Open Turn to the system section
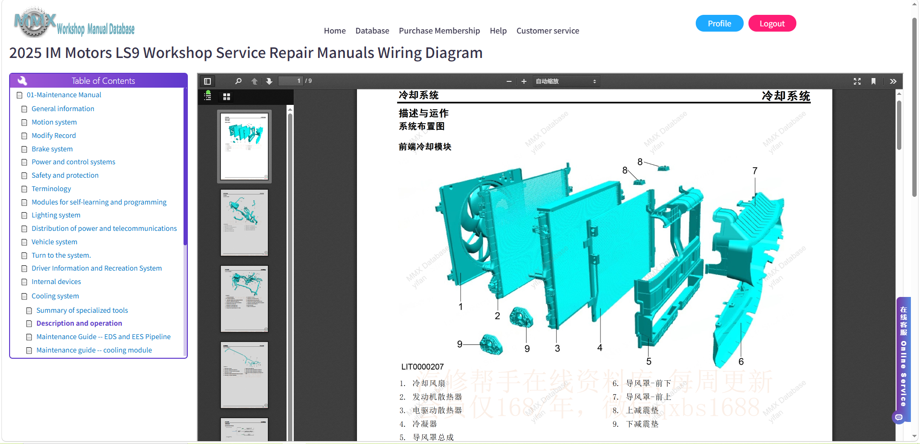The image size is (920, 444). [x=61, y=255]
